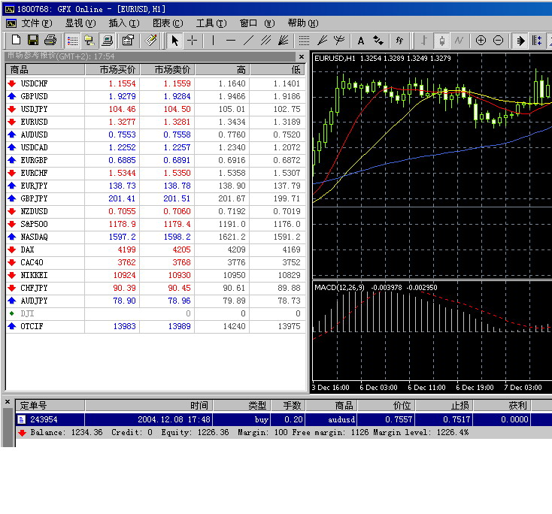Switch chart to candlestick mode
The height and width of the screenshot is (514, 552).
point(441,41)
